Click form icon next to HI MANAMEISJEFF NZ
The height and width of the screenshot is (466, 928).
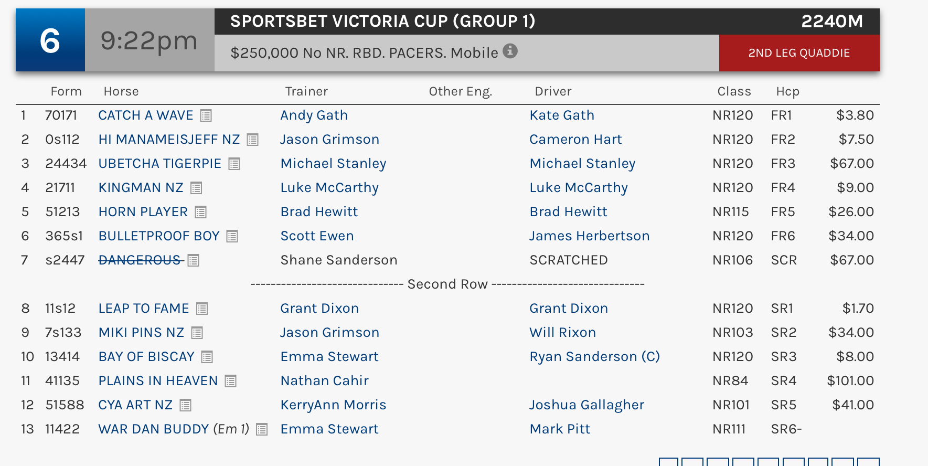(253, 140)
